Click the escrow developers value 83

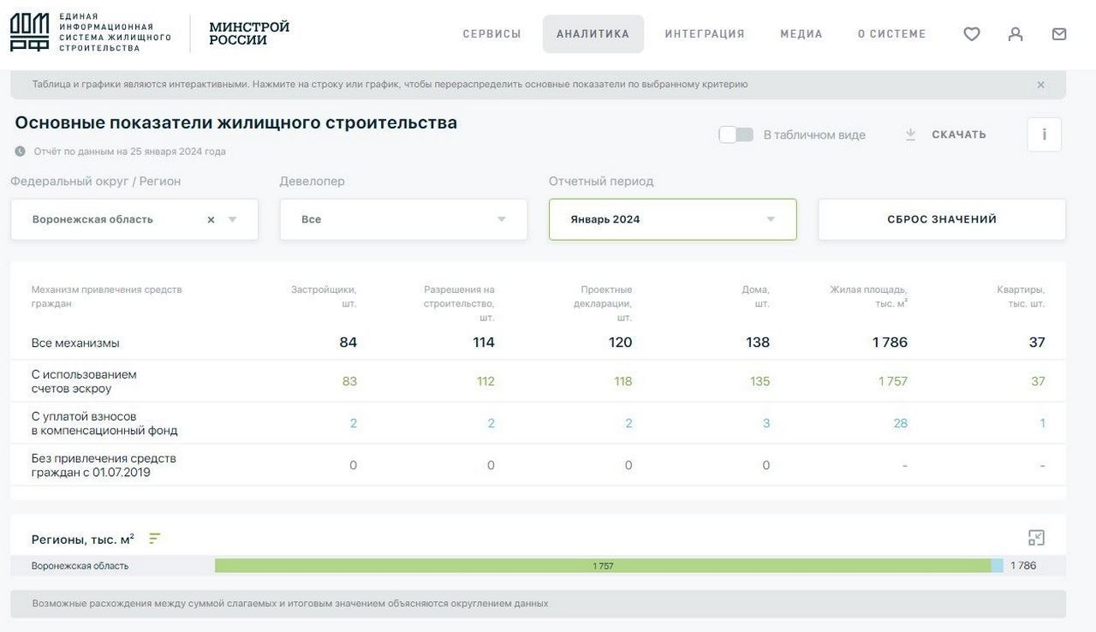click(349, 381)
